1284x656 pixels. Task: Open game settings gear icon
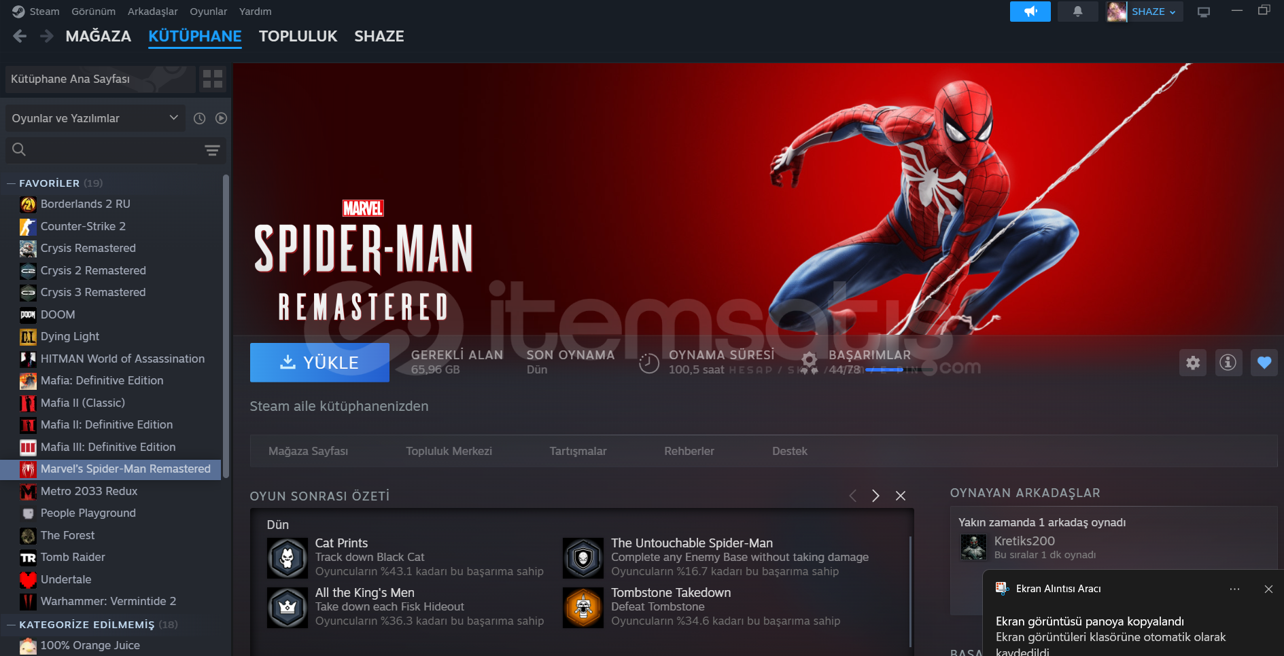(x=1193, y=363)
